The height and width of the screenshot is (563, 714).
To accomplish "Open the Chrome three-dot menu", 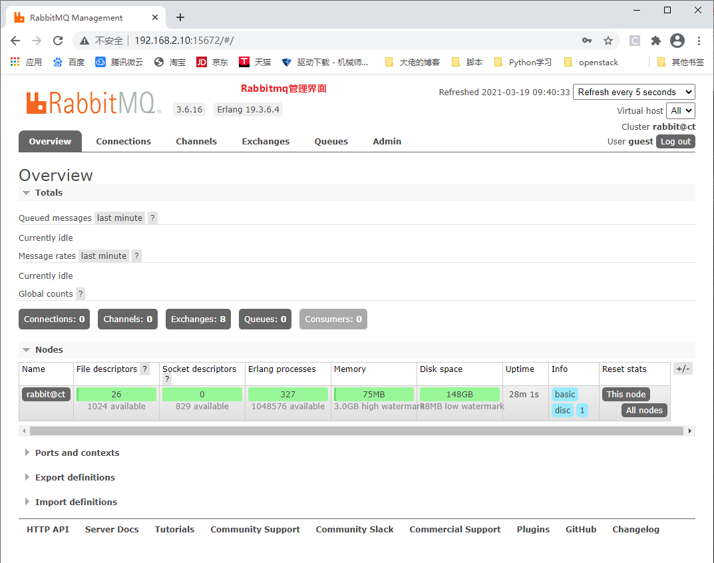I will [699, 41].
